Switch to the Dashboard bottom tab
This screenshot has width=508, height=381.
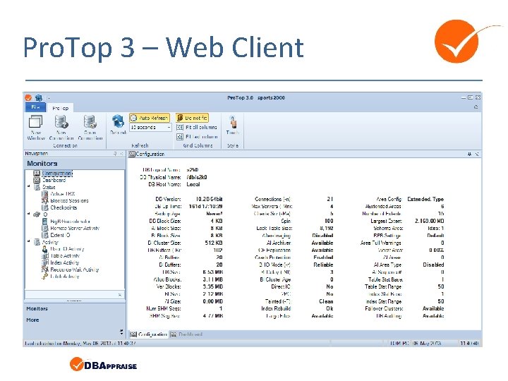pos(186,334)
